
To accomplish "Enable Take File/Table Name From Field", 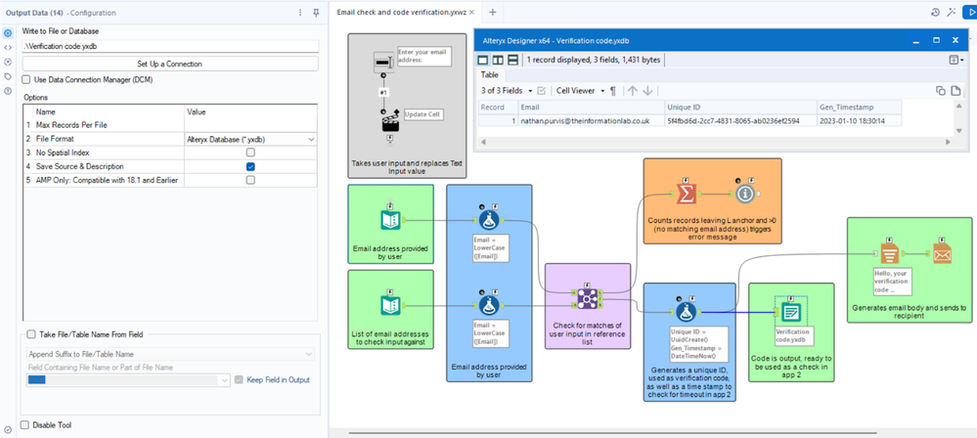I will click(x=31, y=334).
